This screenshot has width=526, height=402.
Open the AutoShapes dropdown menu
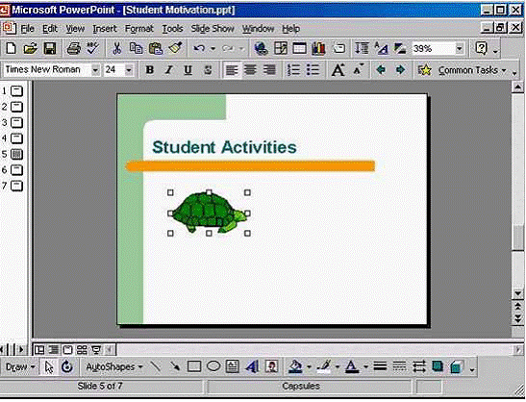click(x=114, y=366)
